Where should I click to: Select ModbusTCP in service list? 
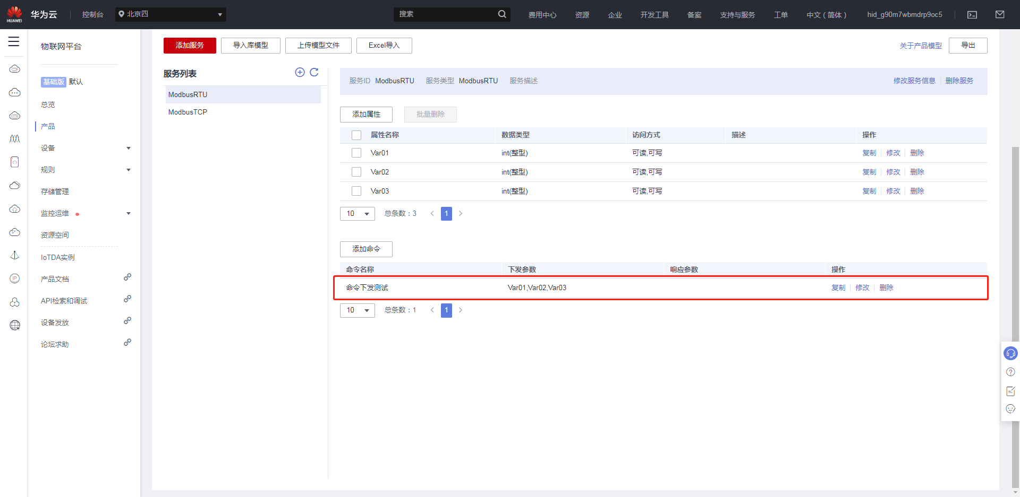(x=188, y=112)
